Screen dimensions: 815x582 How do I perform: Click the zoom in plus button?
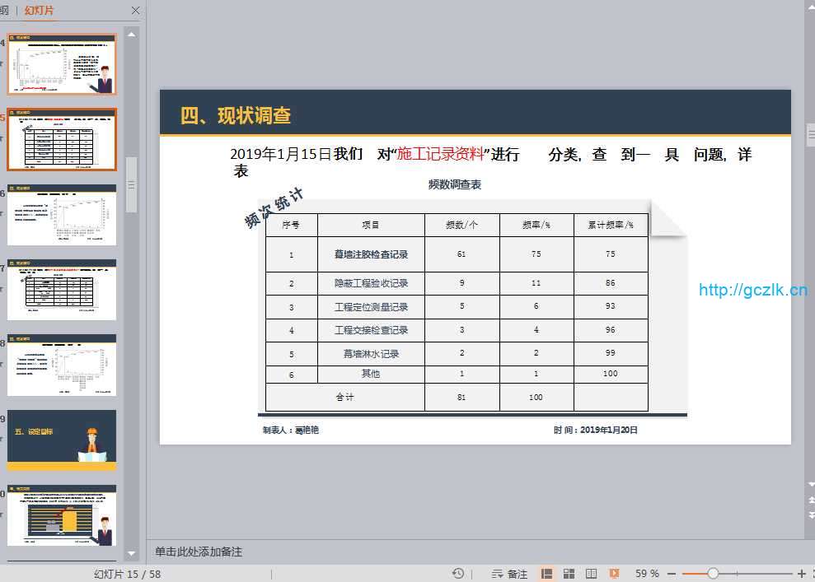[x=801, y=574]
